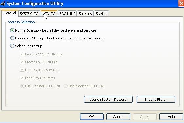Select Use Modified BOOT.INI option
The width and height of the screenshot is (184, 123).
65,86
